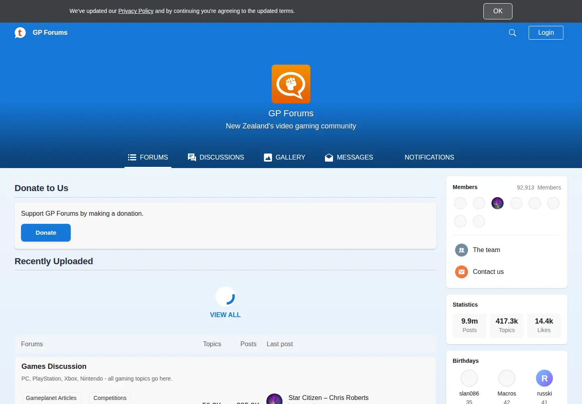Click the Last post column header

point(280,344)
